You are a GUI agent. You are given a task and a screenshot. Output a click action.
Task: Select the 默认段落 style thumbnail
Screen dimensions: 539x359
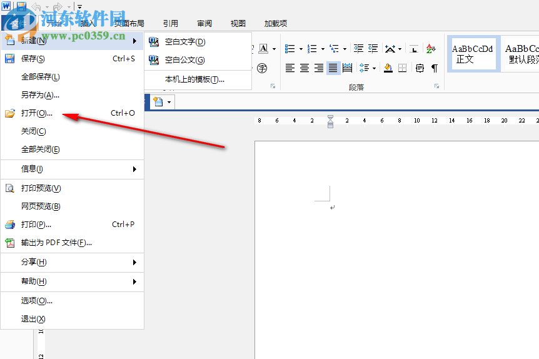coord(520,54)
